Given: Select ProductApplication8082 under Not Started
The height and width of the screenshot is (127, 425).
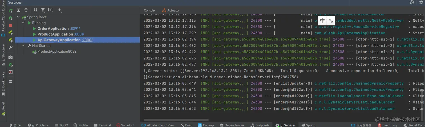Looking at the screenshot, I should pyautogui.click(x=57, y=52).
